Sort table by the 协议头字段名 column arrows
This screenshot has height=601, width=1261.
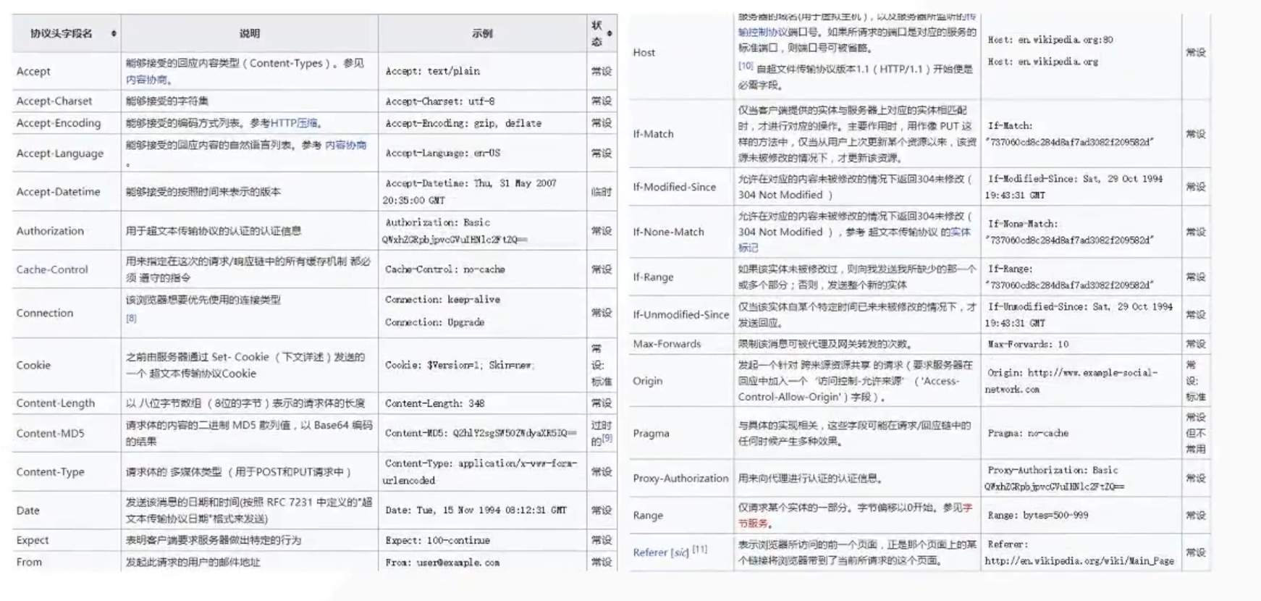(x=114, y=33)
